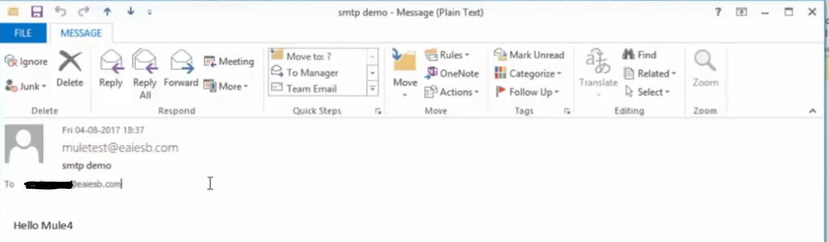
Task: Expand the Rules dropdown
Action: [447, 55]
